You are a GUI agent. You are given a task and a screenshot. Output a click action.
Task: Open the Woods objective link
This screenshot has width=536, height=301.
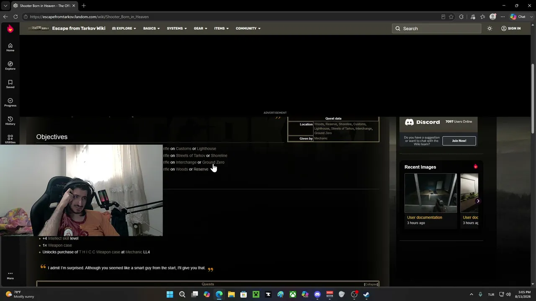pos(182,169)
